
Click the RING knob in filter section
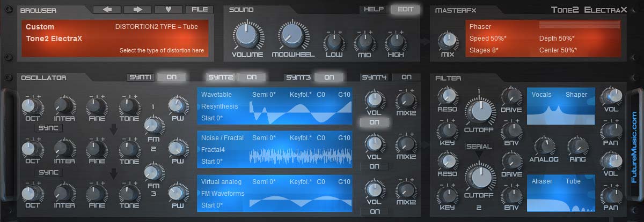578,145
